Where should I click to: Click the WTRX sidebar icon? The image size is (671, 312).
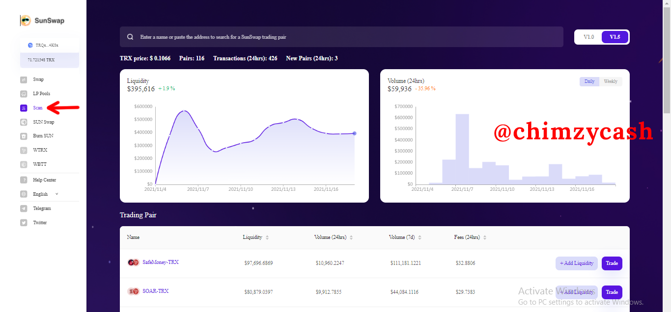24,150
